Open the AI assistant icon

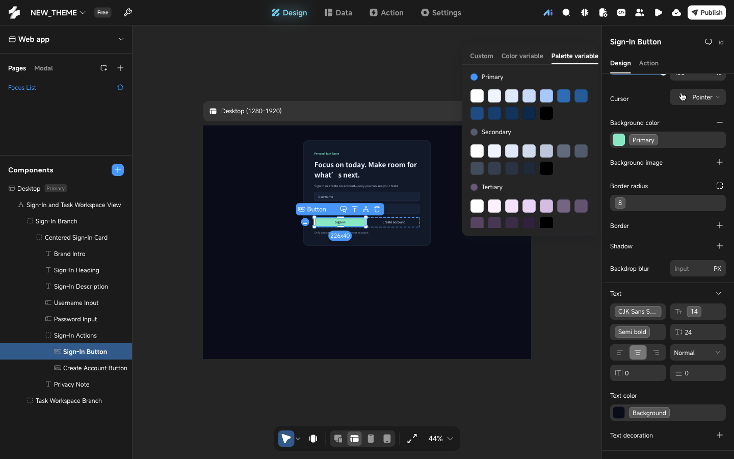[x=548, y=13]
